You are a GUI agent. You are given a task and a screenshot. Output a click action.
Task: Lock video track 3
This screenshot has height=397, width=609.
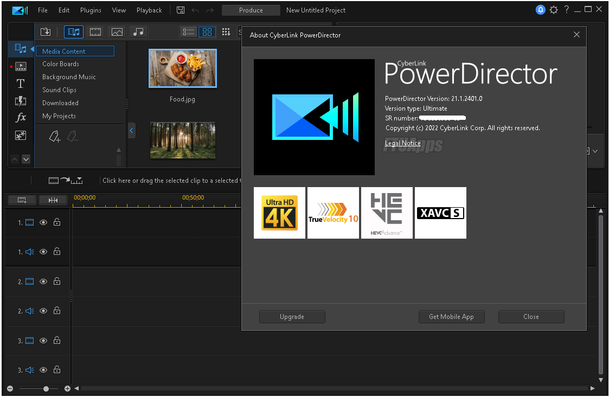click(57, 340)
